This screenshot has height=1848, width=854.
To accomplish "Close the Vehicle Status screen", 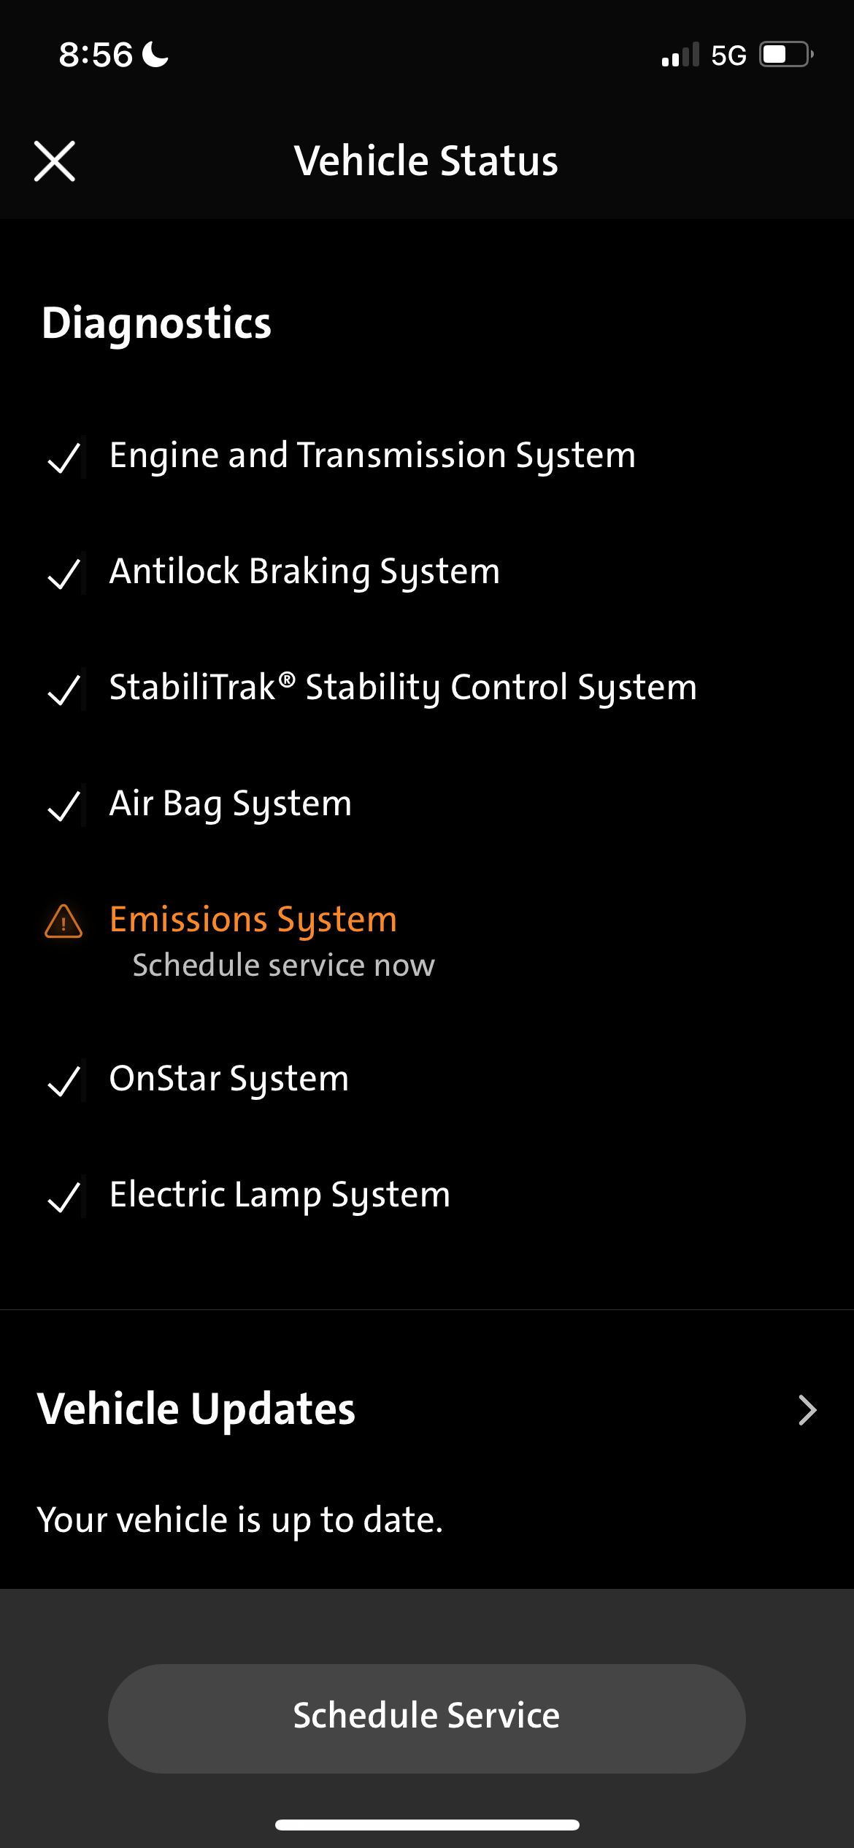I will pos(55,161).
